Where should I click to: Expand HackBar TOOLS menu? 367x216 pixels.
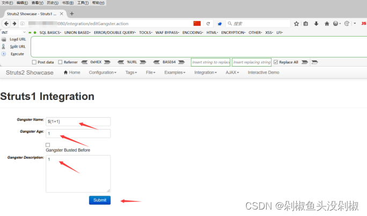(x=145, y=33)
